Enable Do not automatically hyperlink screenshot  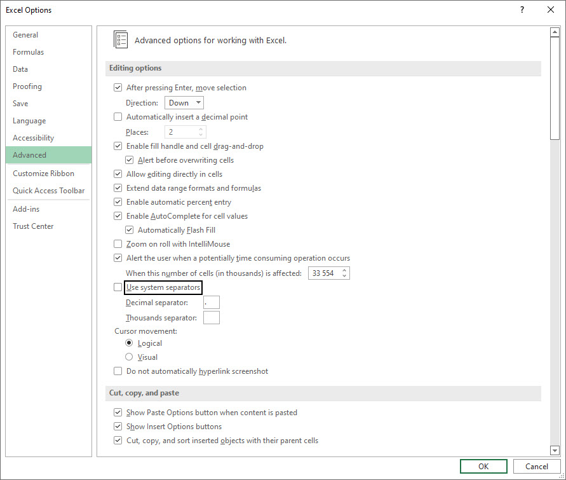point(118,371)
